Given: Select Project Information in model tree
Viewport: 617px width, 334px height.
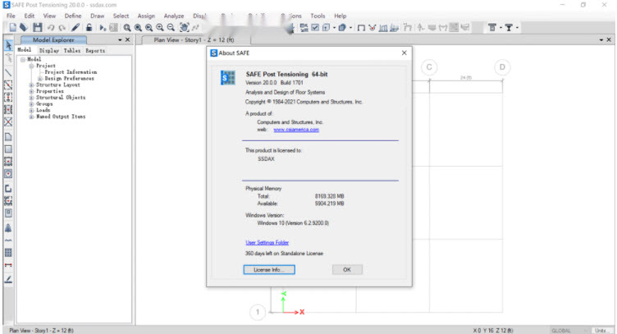Looking at the screenshot, I should [71, 72].
